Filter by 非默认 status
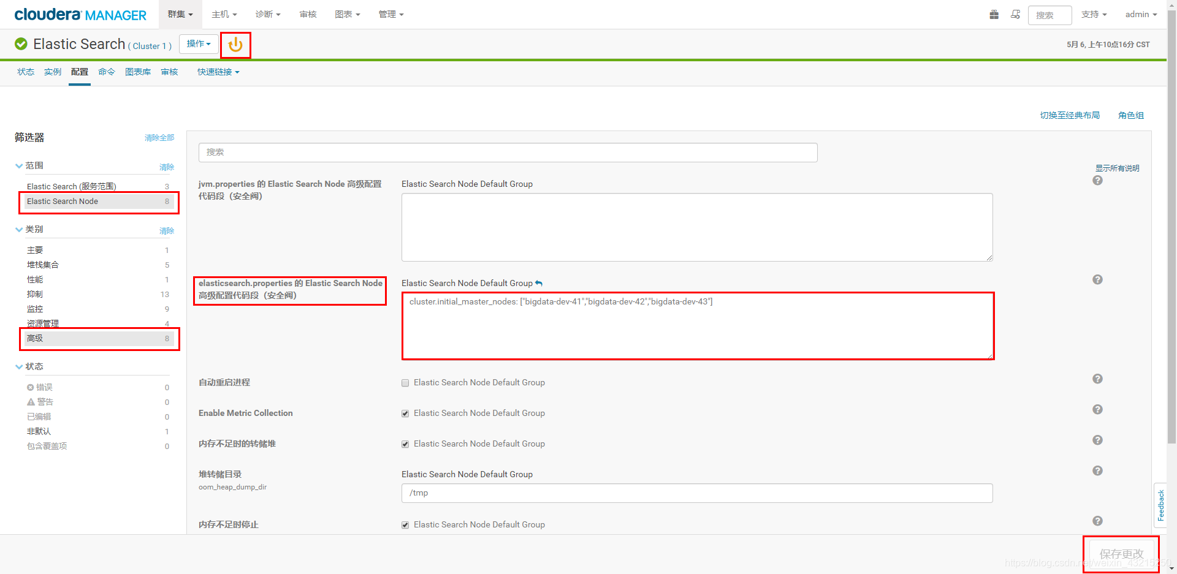This screenshot has height=574, width=1177. [x=98, y=431]
